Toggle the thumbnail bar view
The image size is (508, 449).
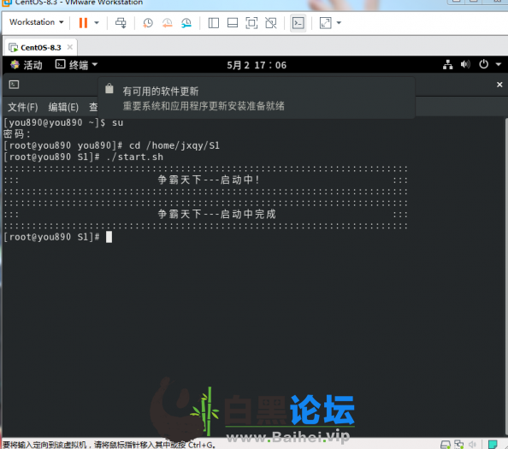tap(233, 23)
